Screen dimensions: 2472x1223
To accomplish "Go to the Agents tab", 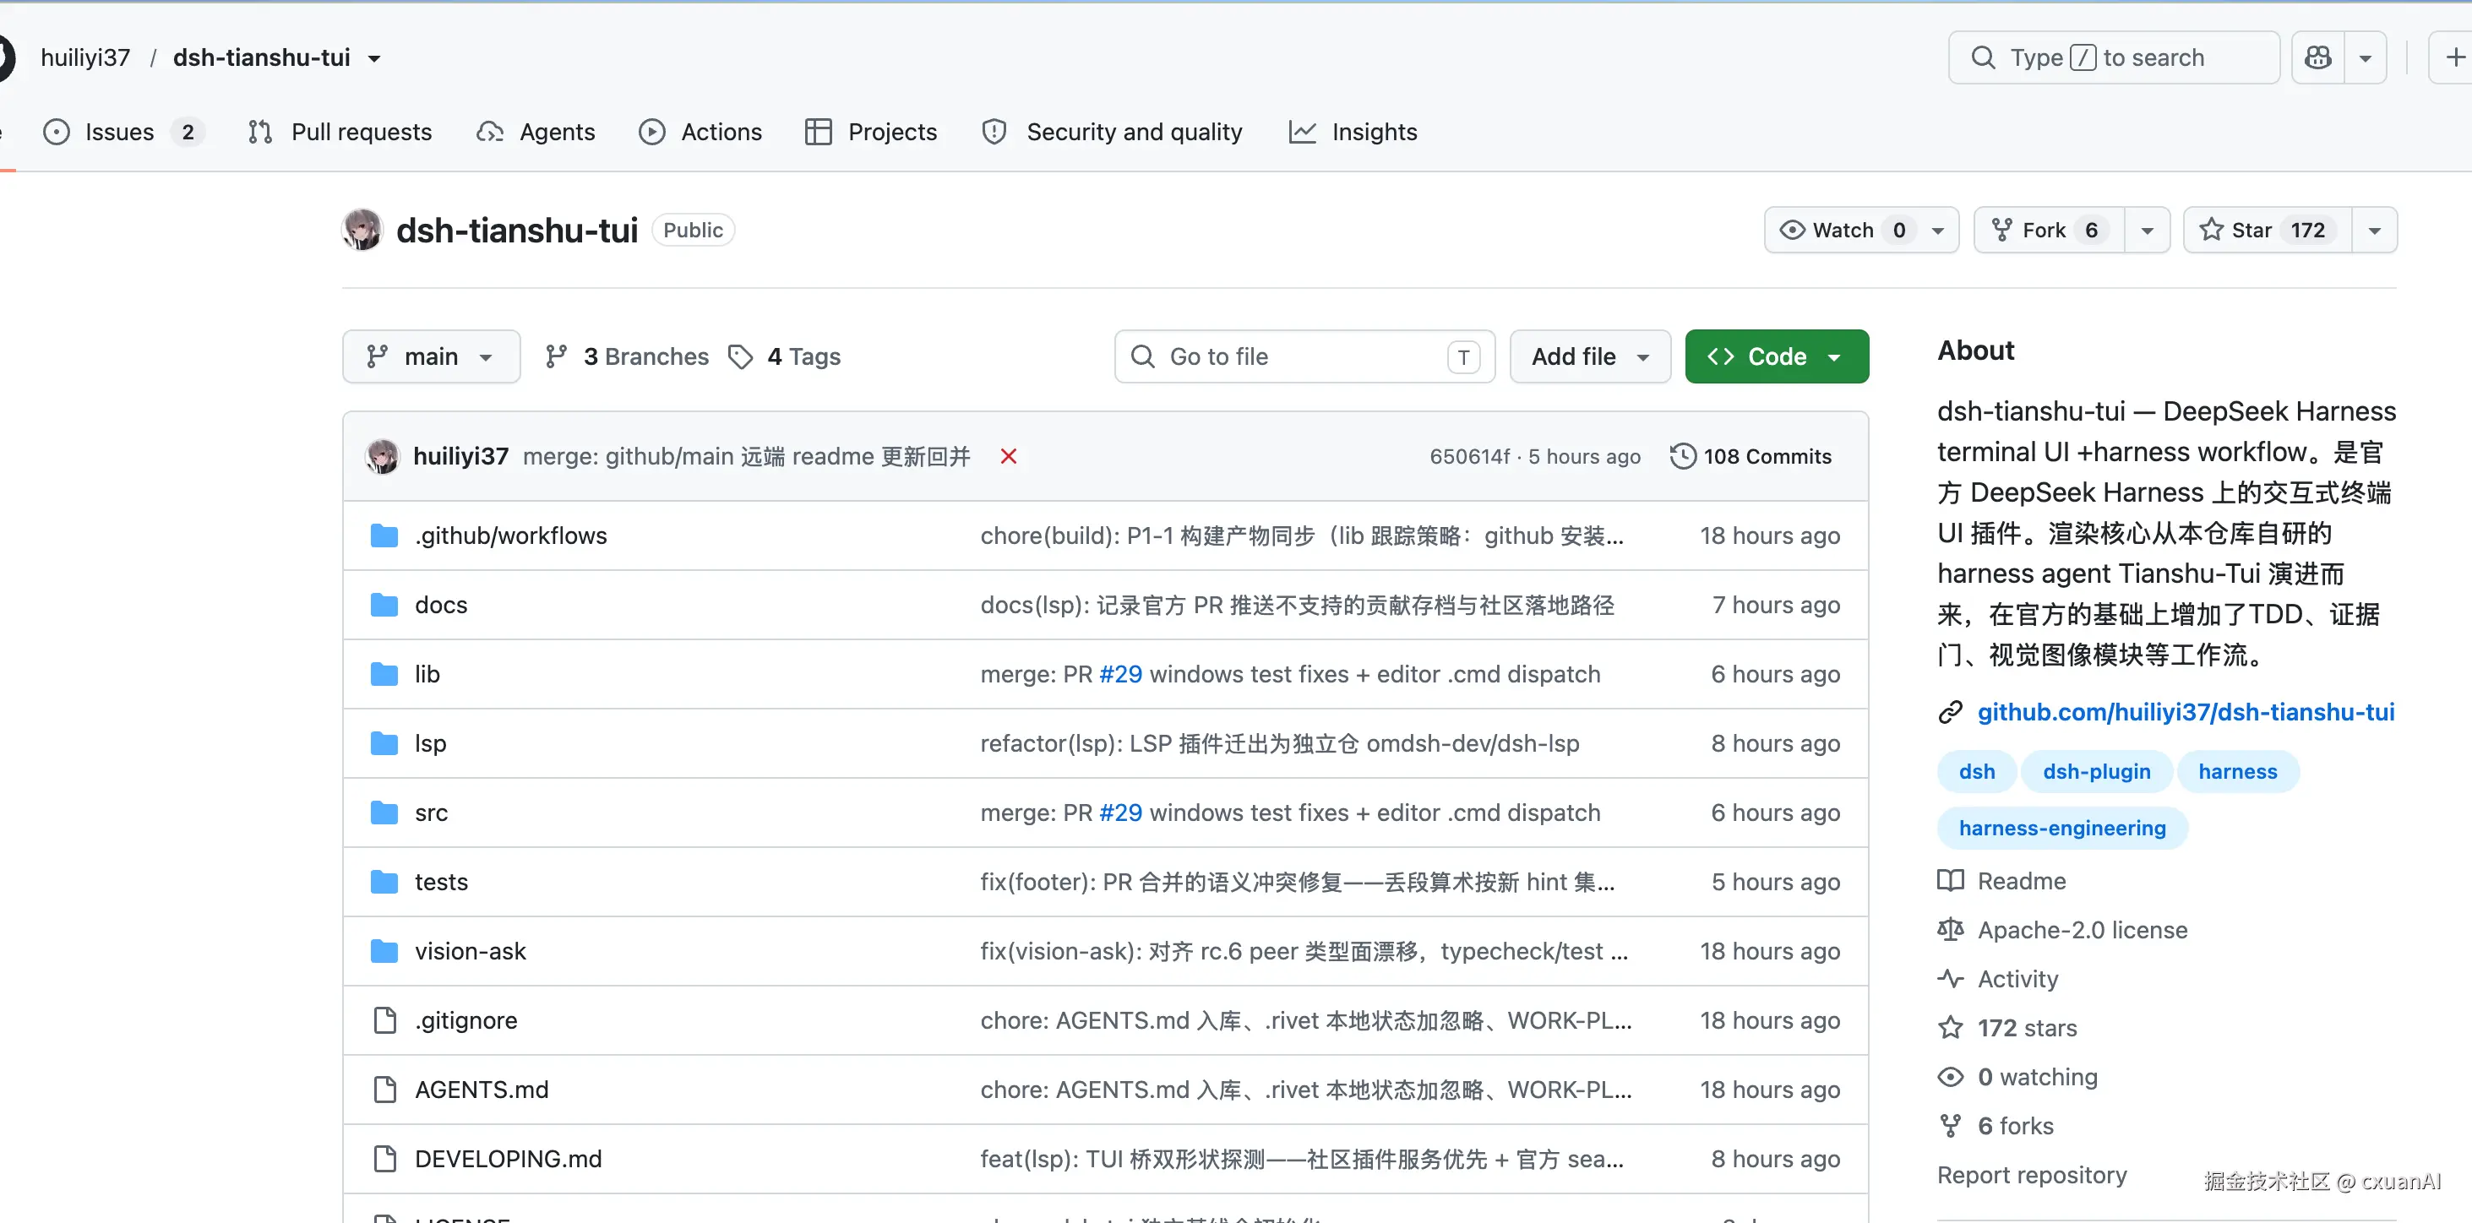I will coord(536,132).
